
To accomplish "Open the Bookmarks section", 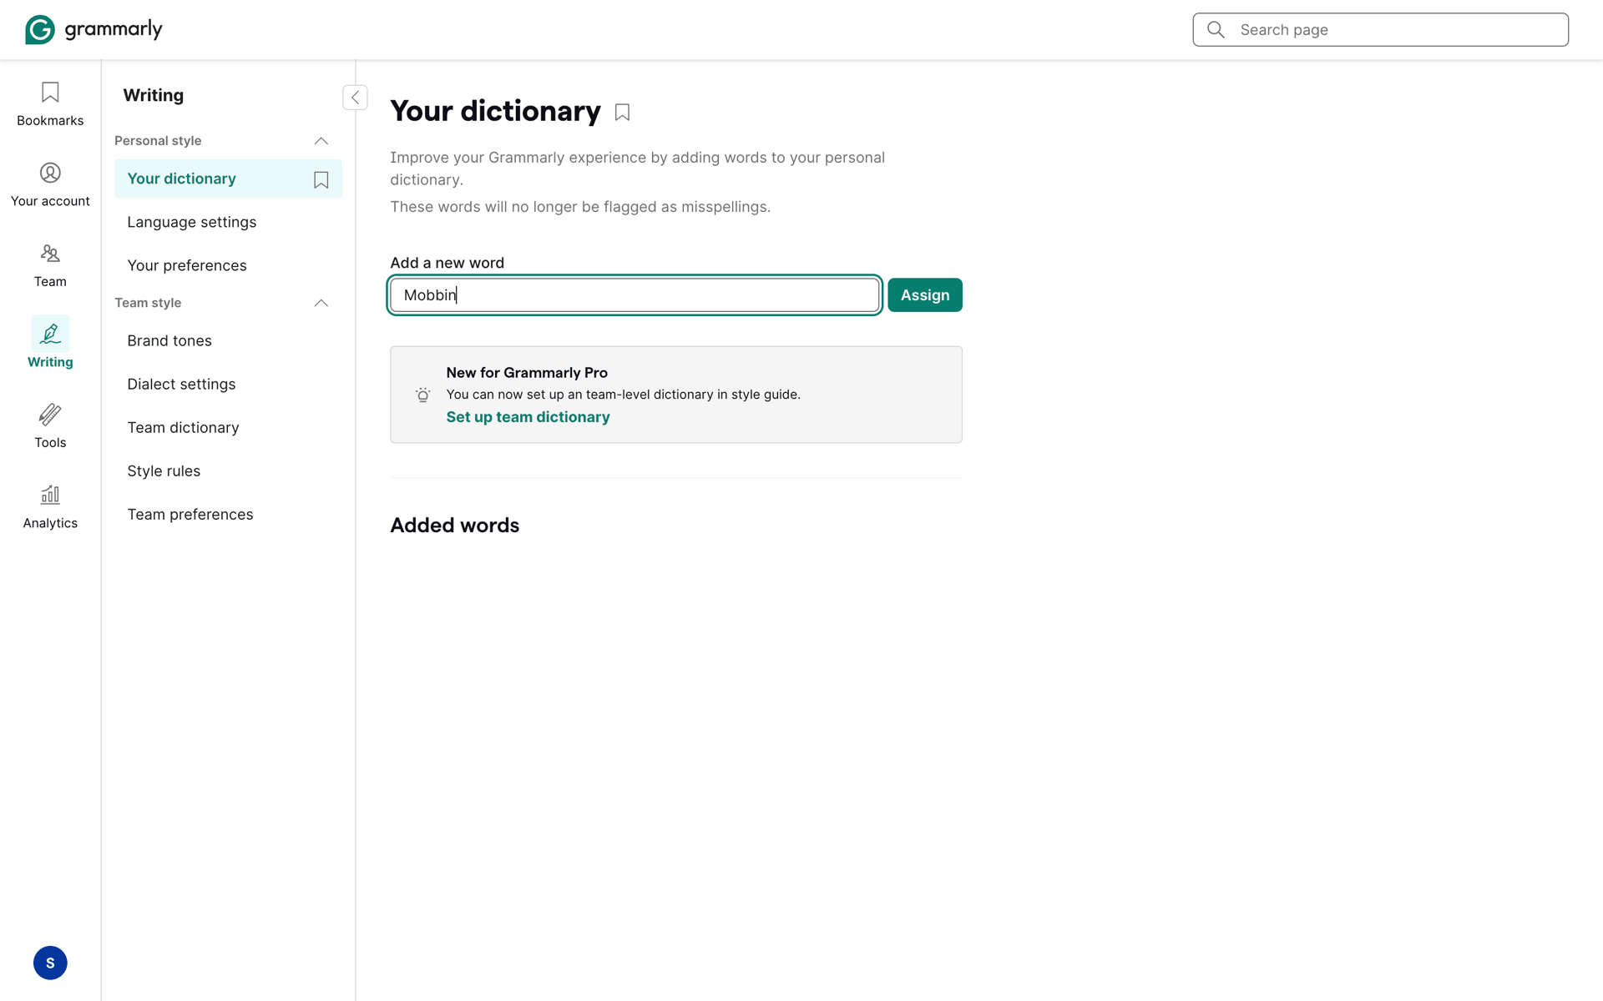I will (50, 104).
